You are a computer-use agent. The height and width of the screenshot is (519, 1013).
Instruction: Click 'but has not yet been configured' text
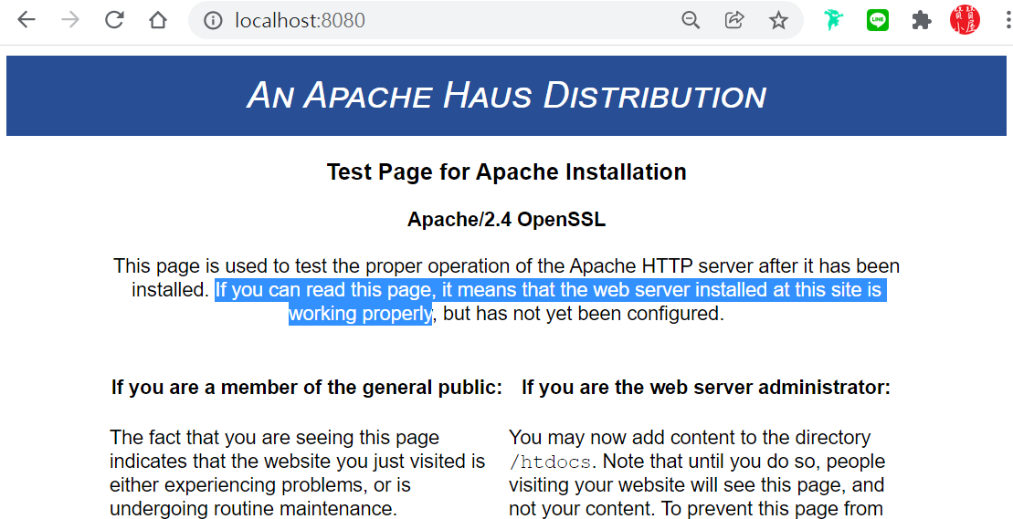583,314
